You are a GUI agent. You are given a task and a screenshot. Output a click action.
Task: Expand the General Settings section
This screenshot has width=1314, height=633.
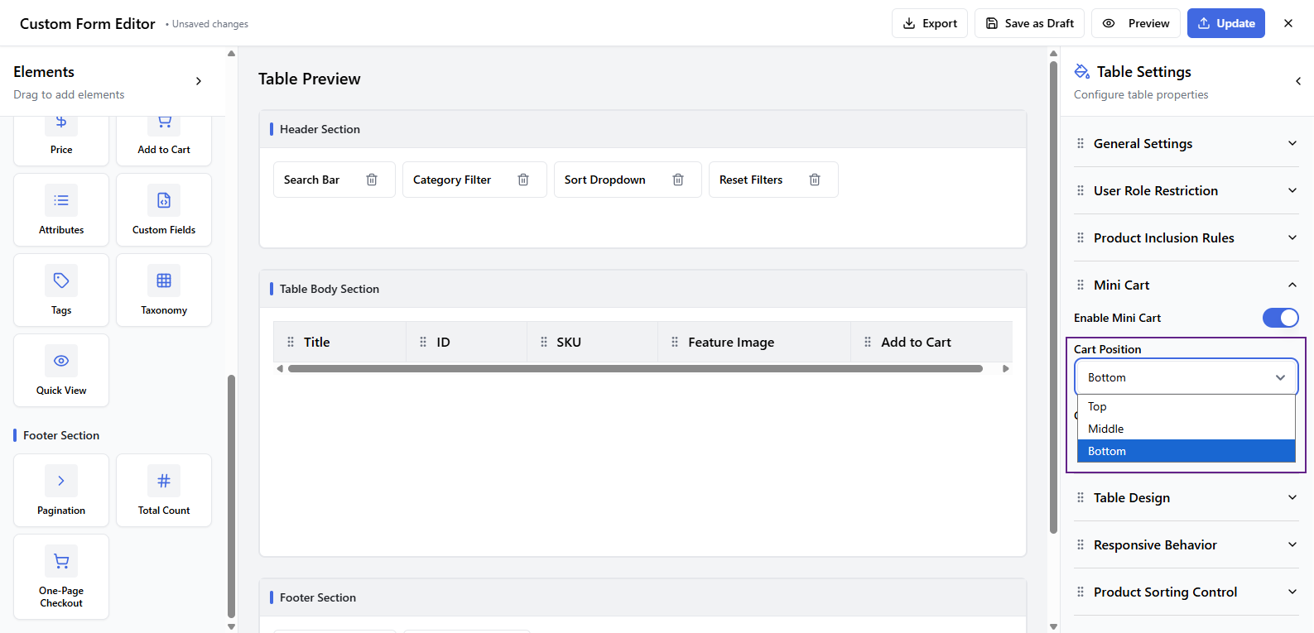1186,144
